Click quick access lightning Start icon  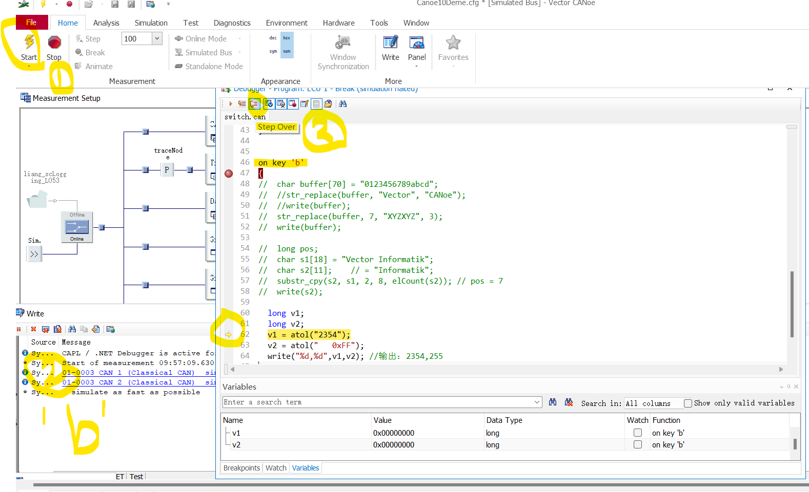point(44,4)
